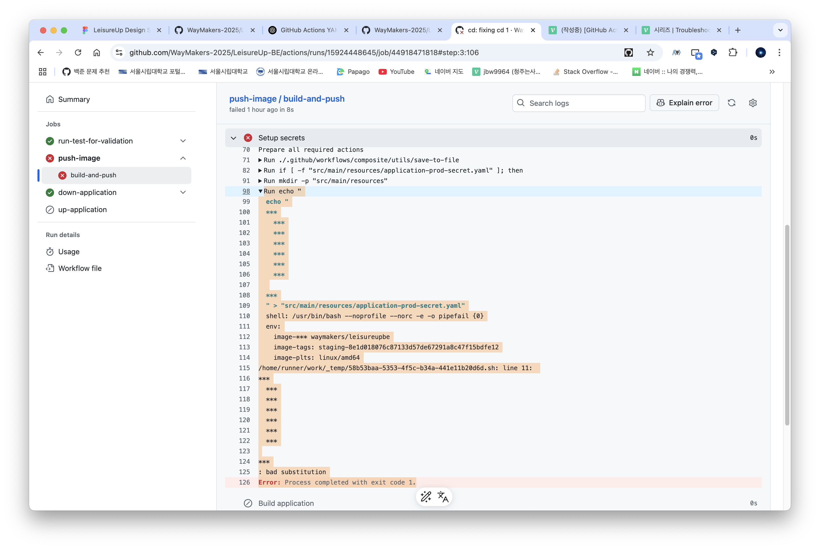The image size is (820, 549).
Task: Click the re-run jobs refresh icon
Action: 731,103
